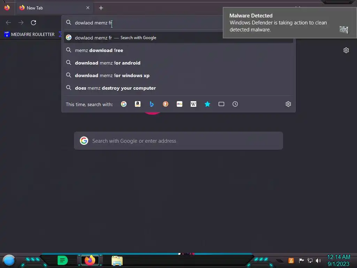Click the Windows Defender wall icon in notification
Screen dimensions: 357x268
point(344,30)
